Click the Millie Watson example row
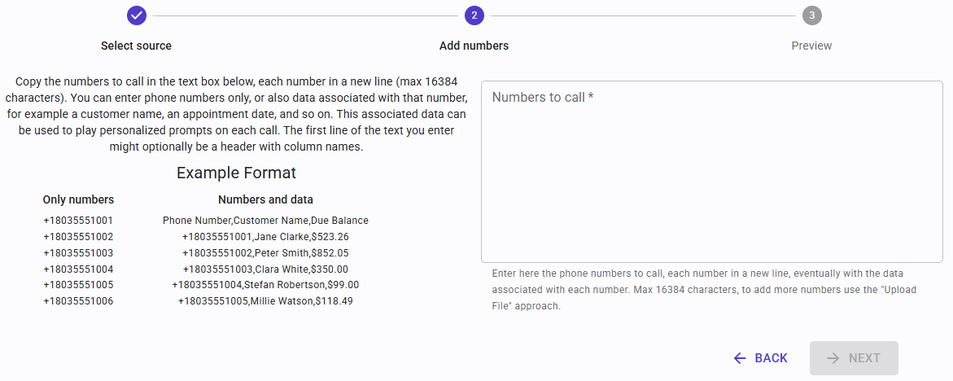953x381 pixels. click(x=265, y=301)
